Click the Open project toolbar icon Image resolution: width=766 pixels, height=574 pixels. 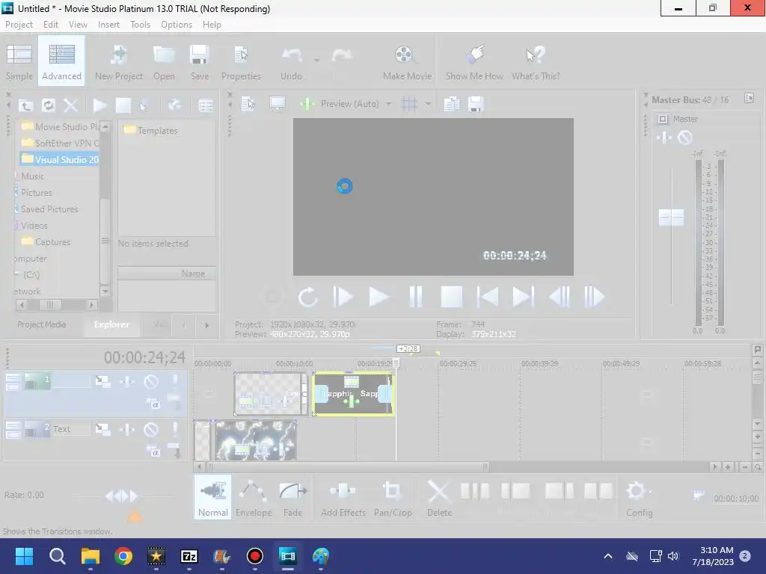pos(164,62)
